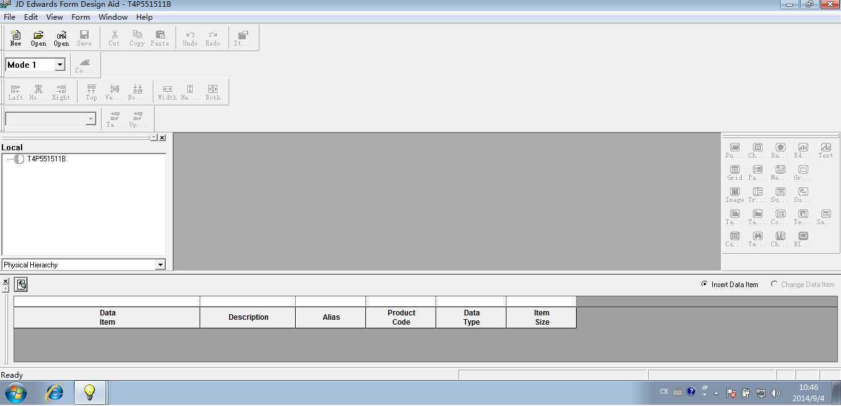841x406 pixels.
Task: Click the Paste clipboard icon
Action: (160, 38)
